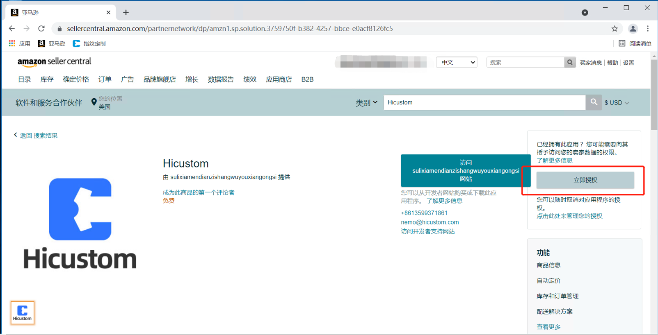Click the +8613599371861 phone link
Viewport: 658px width, 335px height.
pyautogui.click(x=424, y=213)
